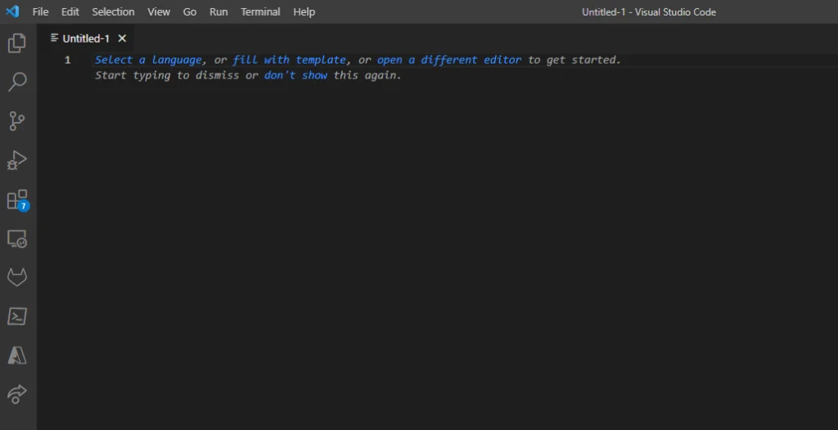
Task: Click the 'don't show' link
Action: click(295, 75)
